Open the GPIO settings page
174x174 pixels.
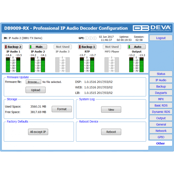click(161, 137)
